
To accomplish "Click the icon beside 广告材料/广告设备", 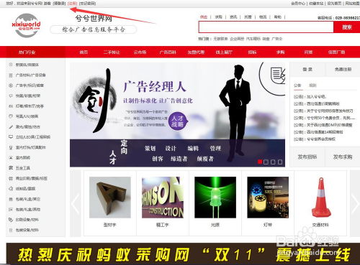I will click(11, 75).
